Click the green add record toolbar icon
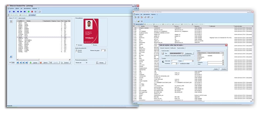This screenshot has width=263, height=114. (x=29, y=11)
